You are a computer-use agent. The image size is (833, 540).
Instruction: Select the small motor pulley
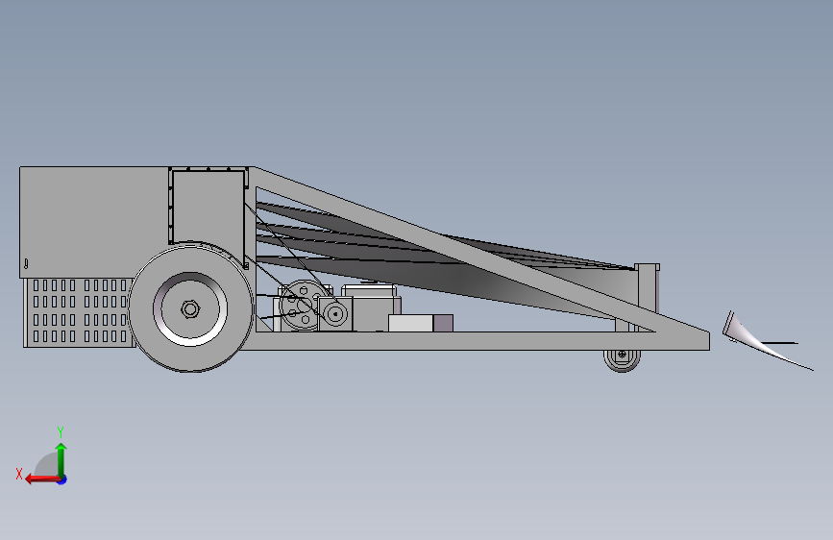pos(335,314)
